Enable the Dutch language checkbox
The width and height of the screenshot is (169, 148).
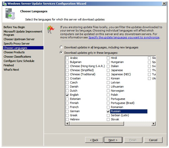[67, 91]
